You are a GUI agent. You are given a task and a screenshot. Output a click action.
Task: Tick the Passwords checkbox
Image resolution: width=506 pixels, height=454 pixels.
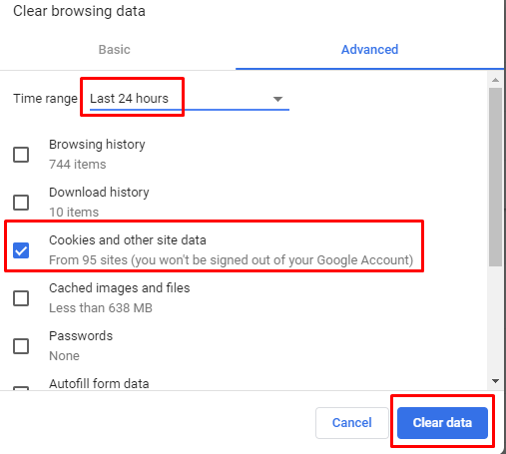pyautogui.click(x=21, y=346)
